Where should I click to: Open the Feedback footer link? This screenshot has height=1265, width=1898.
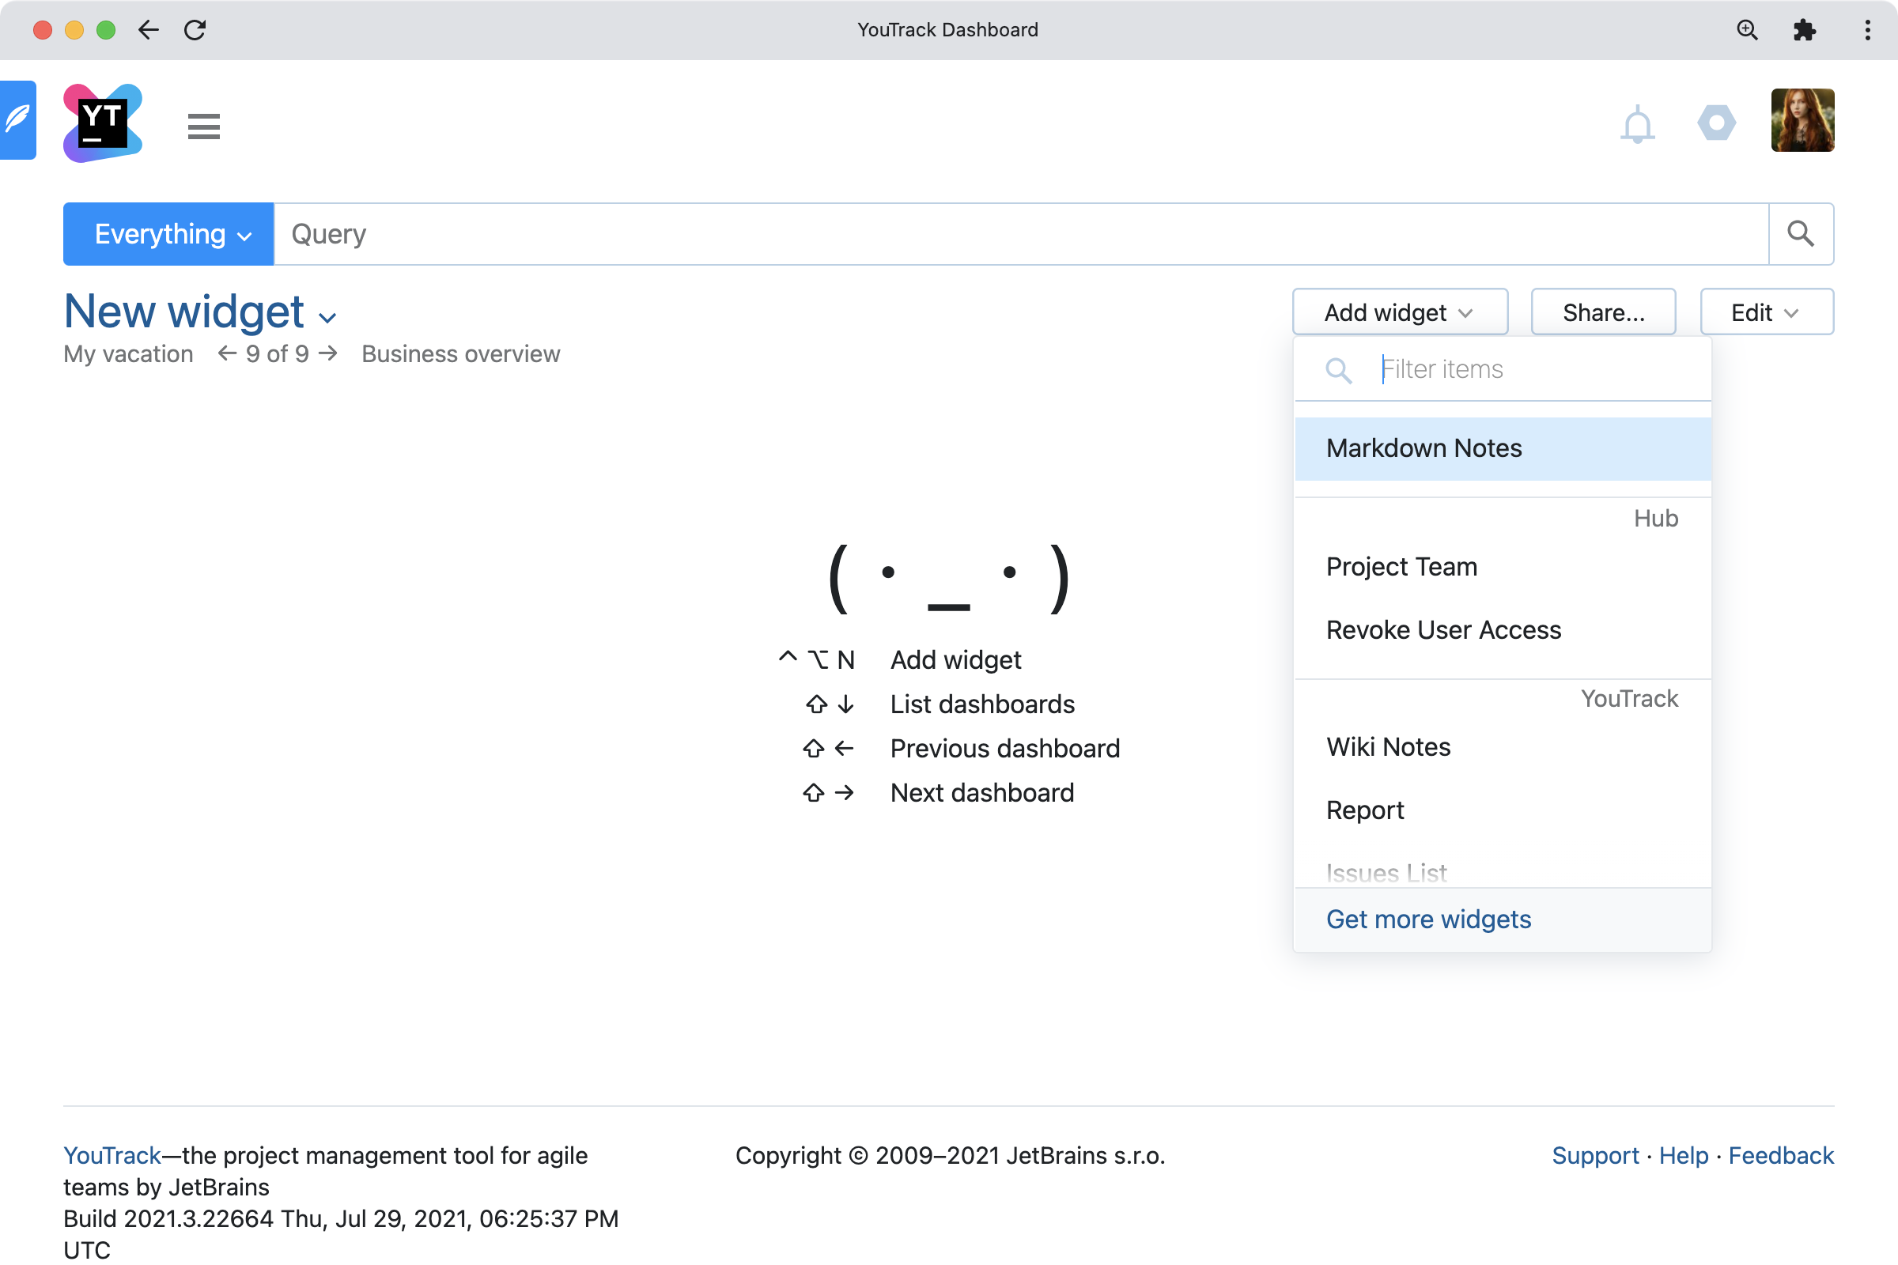click(x=1781, y=1155)
